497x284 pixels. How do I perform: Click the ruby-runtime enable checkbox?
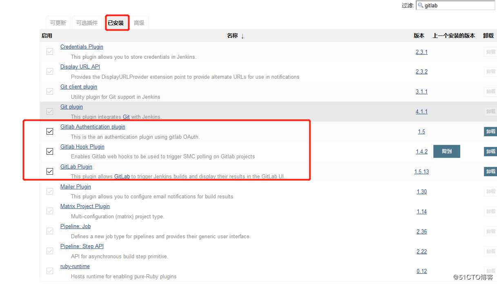point(50,271)
